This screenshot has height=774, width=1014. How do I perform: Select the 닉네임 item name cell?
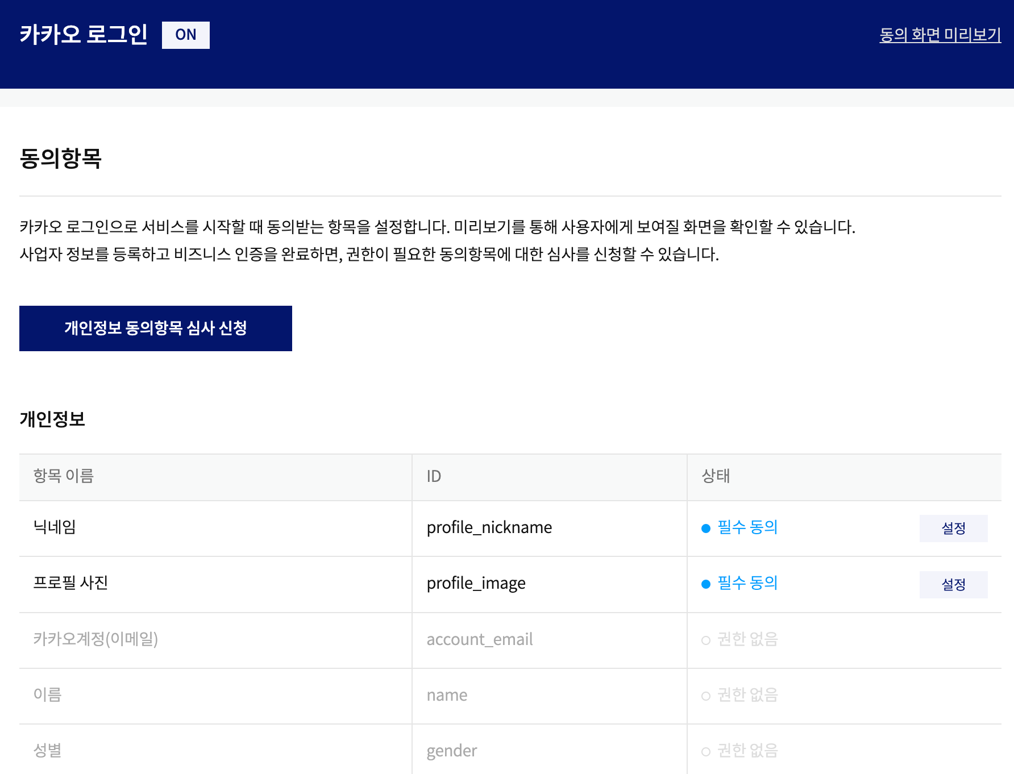215,529
